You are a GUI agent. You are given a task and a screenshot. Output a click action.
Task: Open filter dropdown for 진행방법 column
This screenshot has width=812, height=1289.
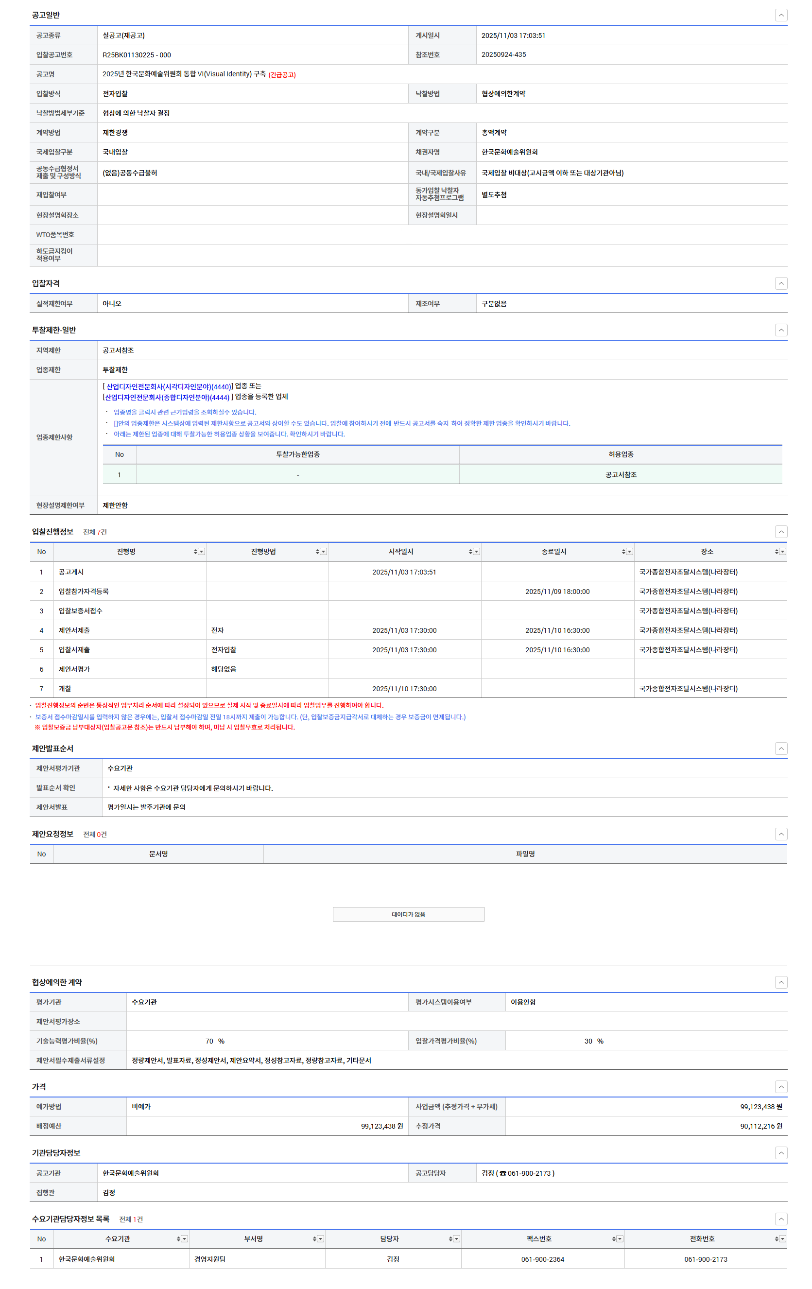coord(323,551)
